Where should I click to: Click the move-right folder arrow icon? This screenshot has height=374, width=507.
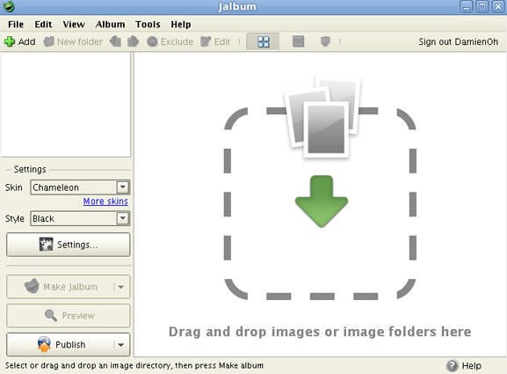(133, 41)
